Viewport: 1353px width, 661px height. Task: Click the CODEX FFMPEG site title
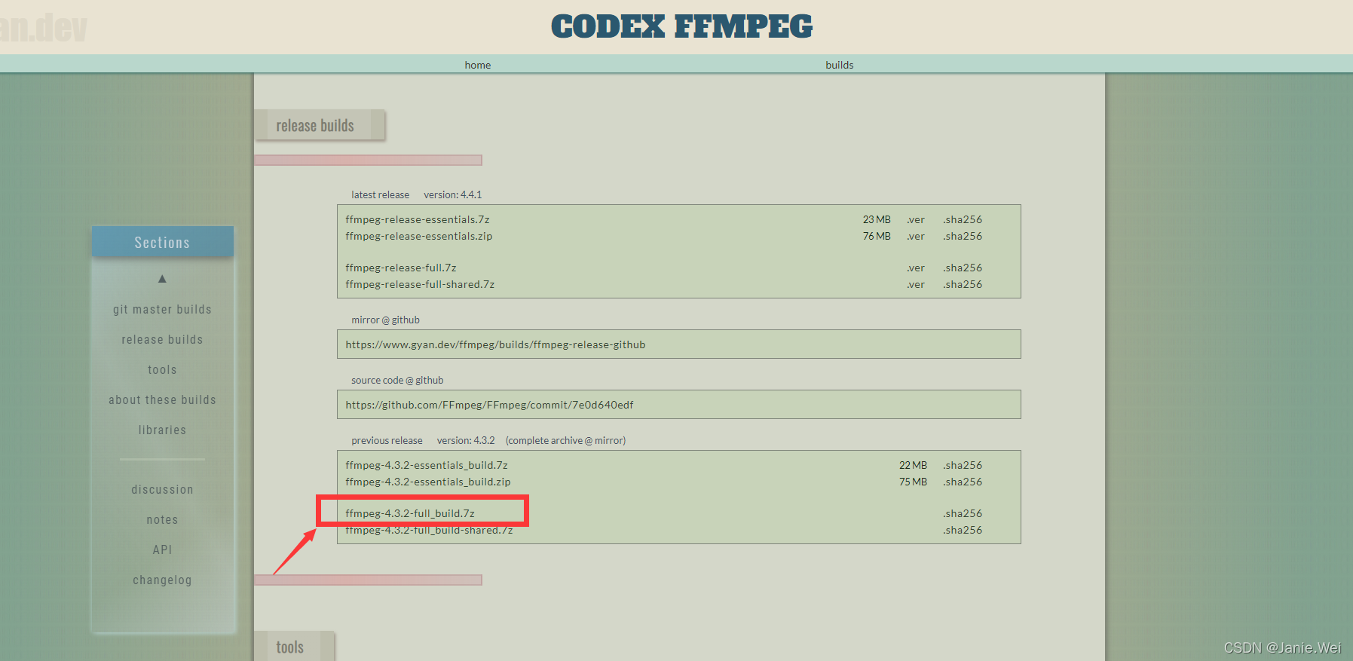click(x=682, y=26)
